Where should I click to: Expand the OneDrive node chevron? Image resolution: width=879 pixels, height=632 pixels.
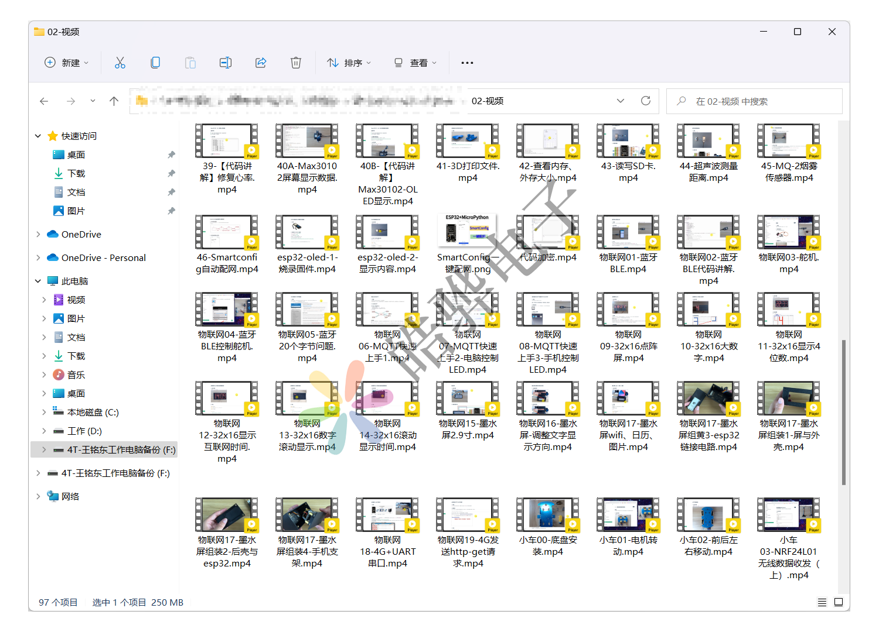point(38,234)
